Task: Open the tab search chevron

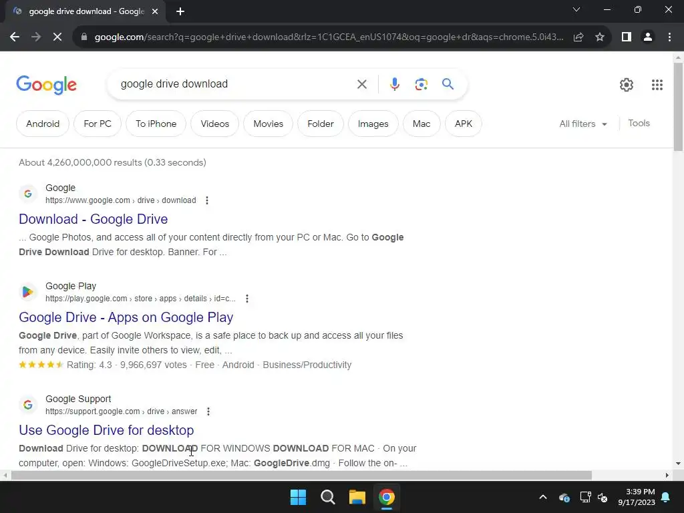Action: click(576, 9)
